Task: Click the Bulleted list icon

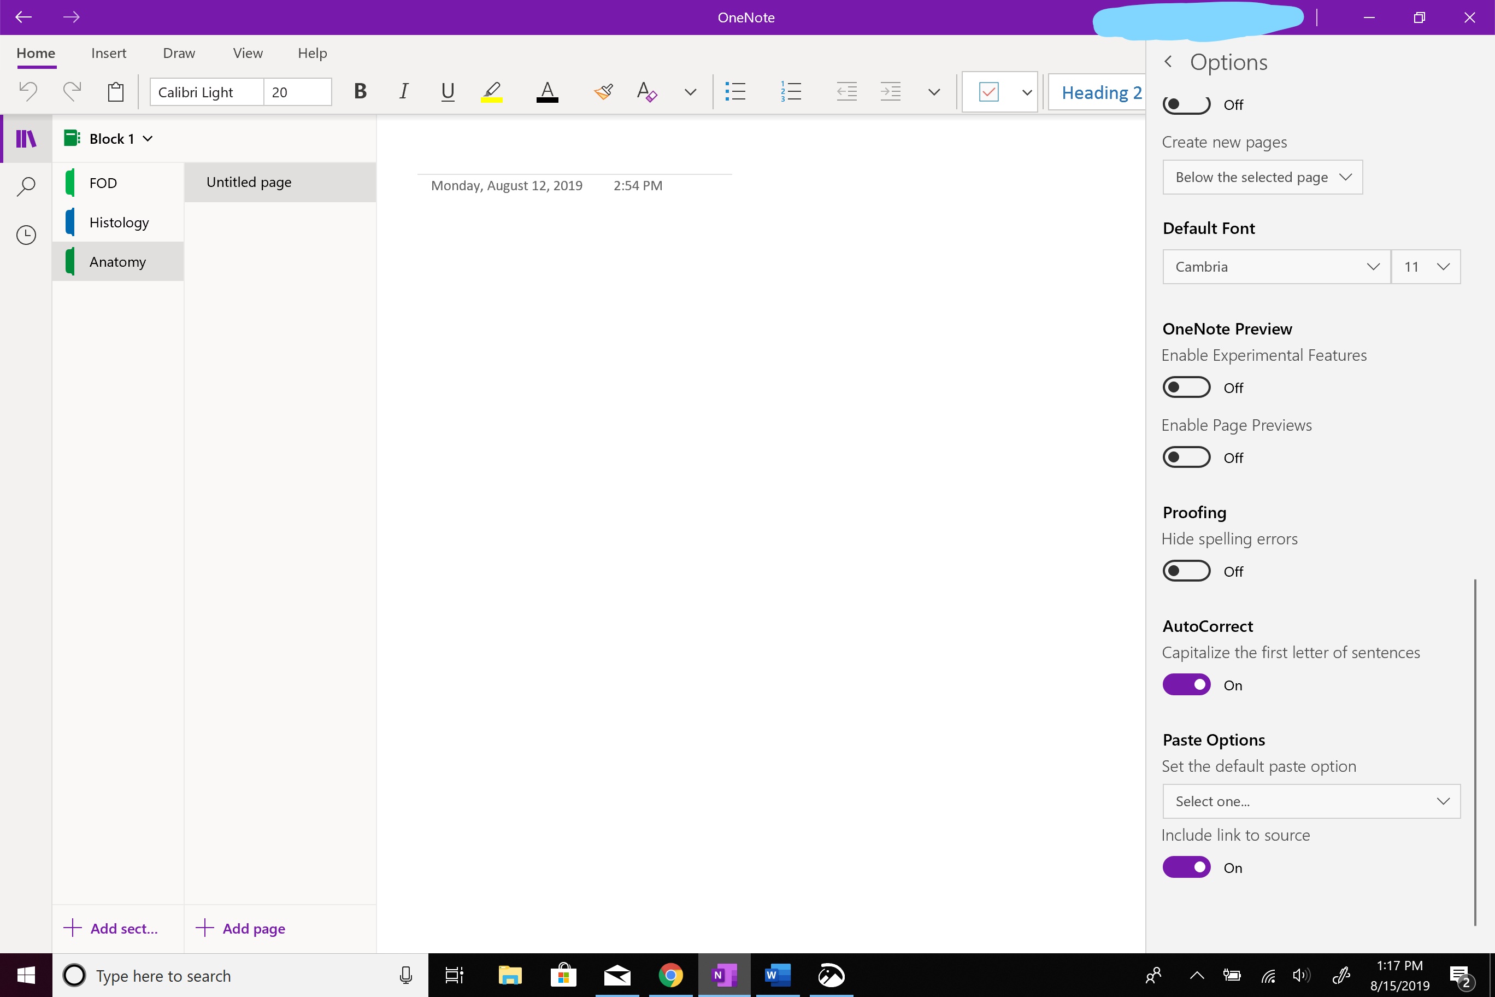Action: [x=734, y=91]
